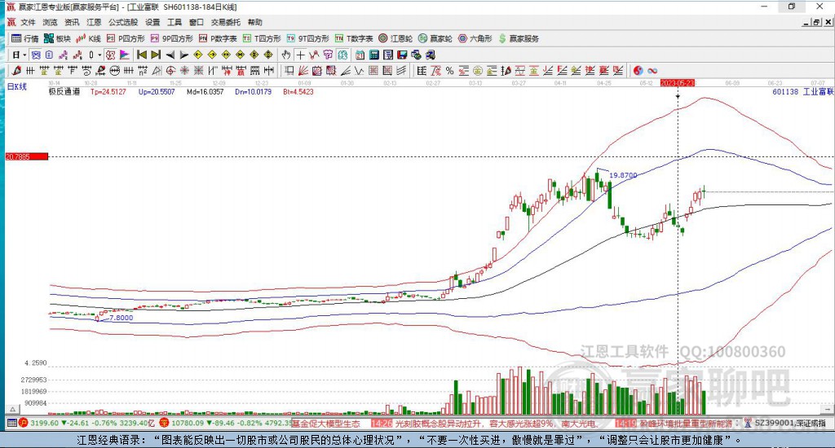Step chart left with black left arrow
The image size is (835, 448).
point(170,55)
